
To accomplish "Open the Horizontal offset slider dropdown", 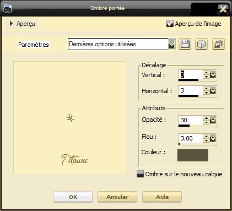I will pos(213,90).
